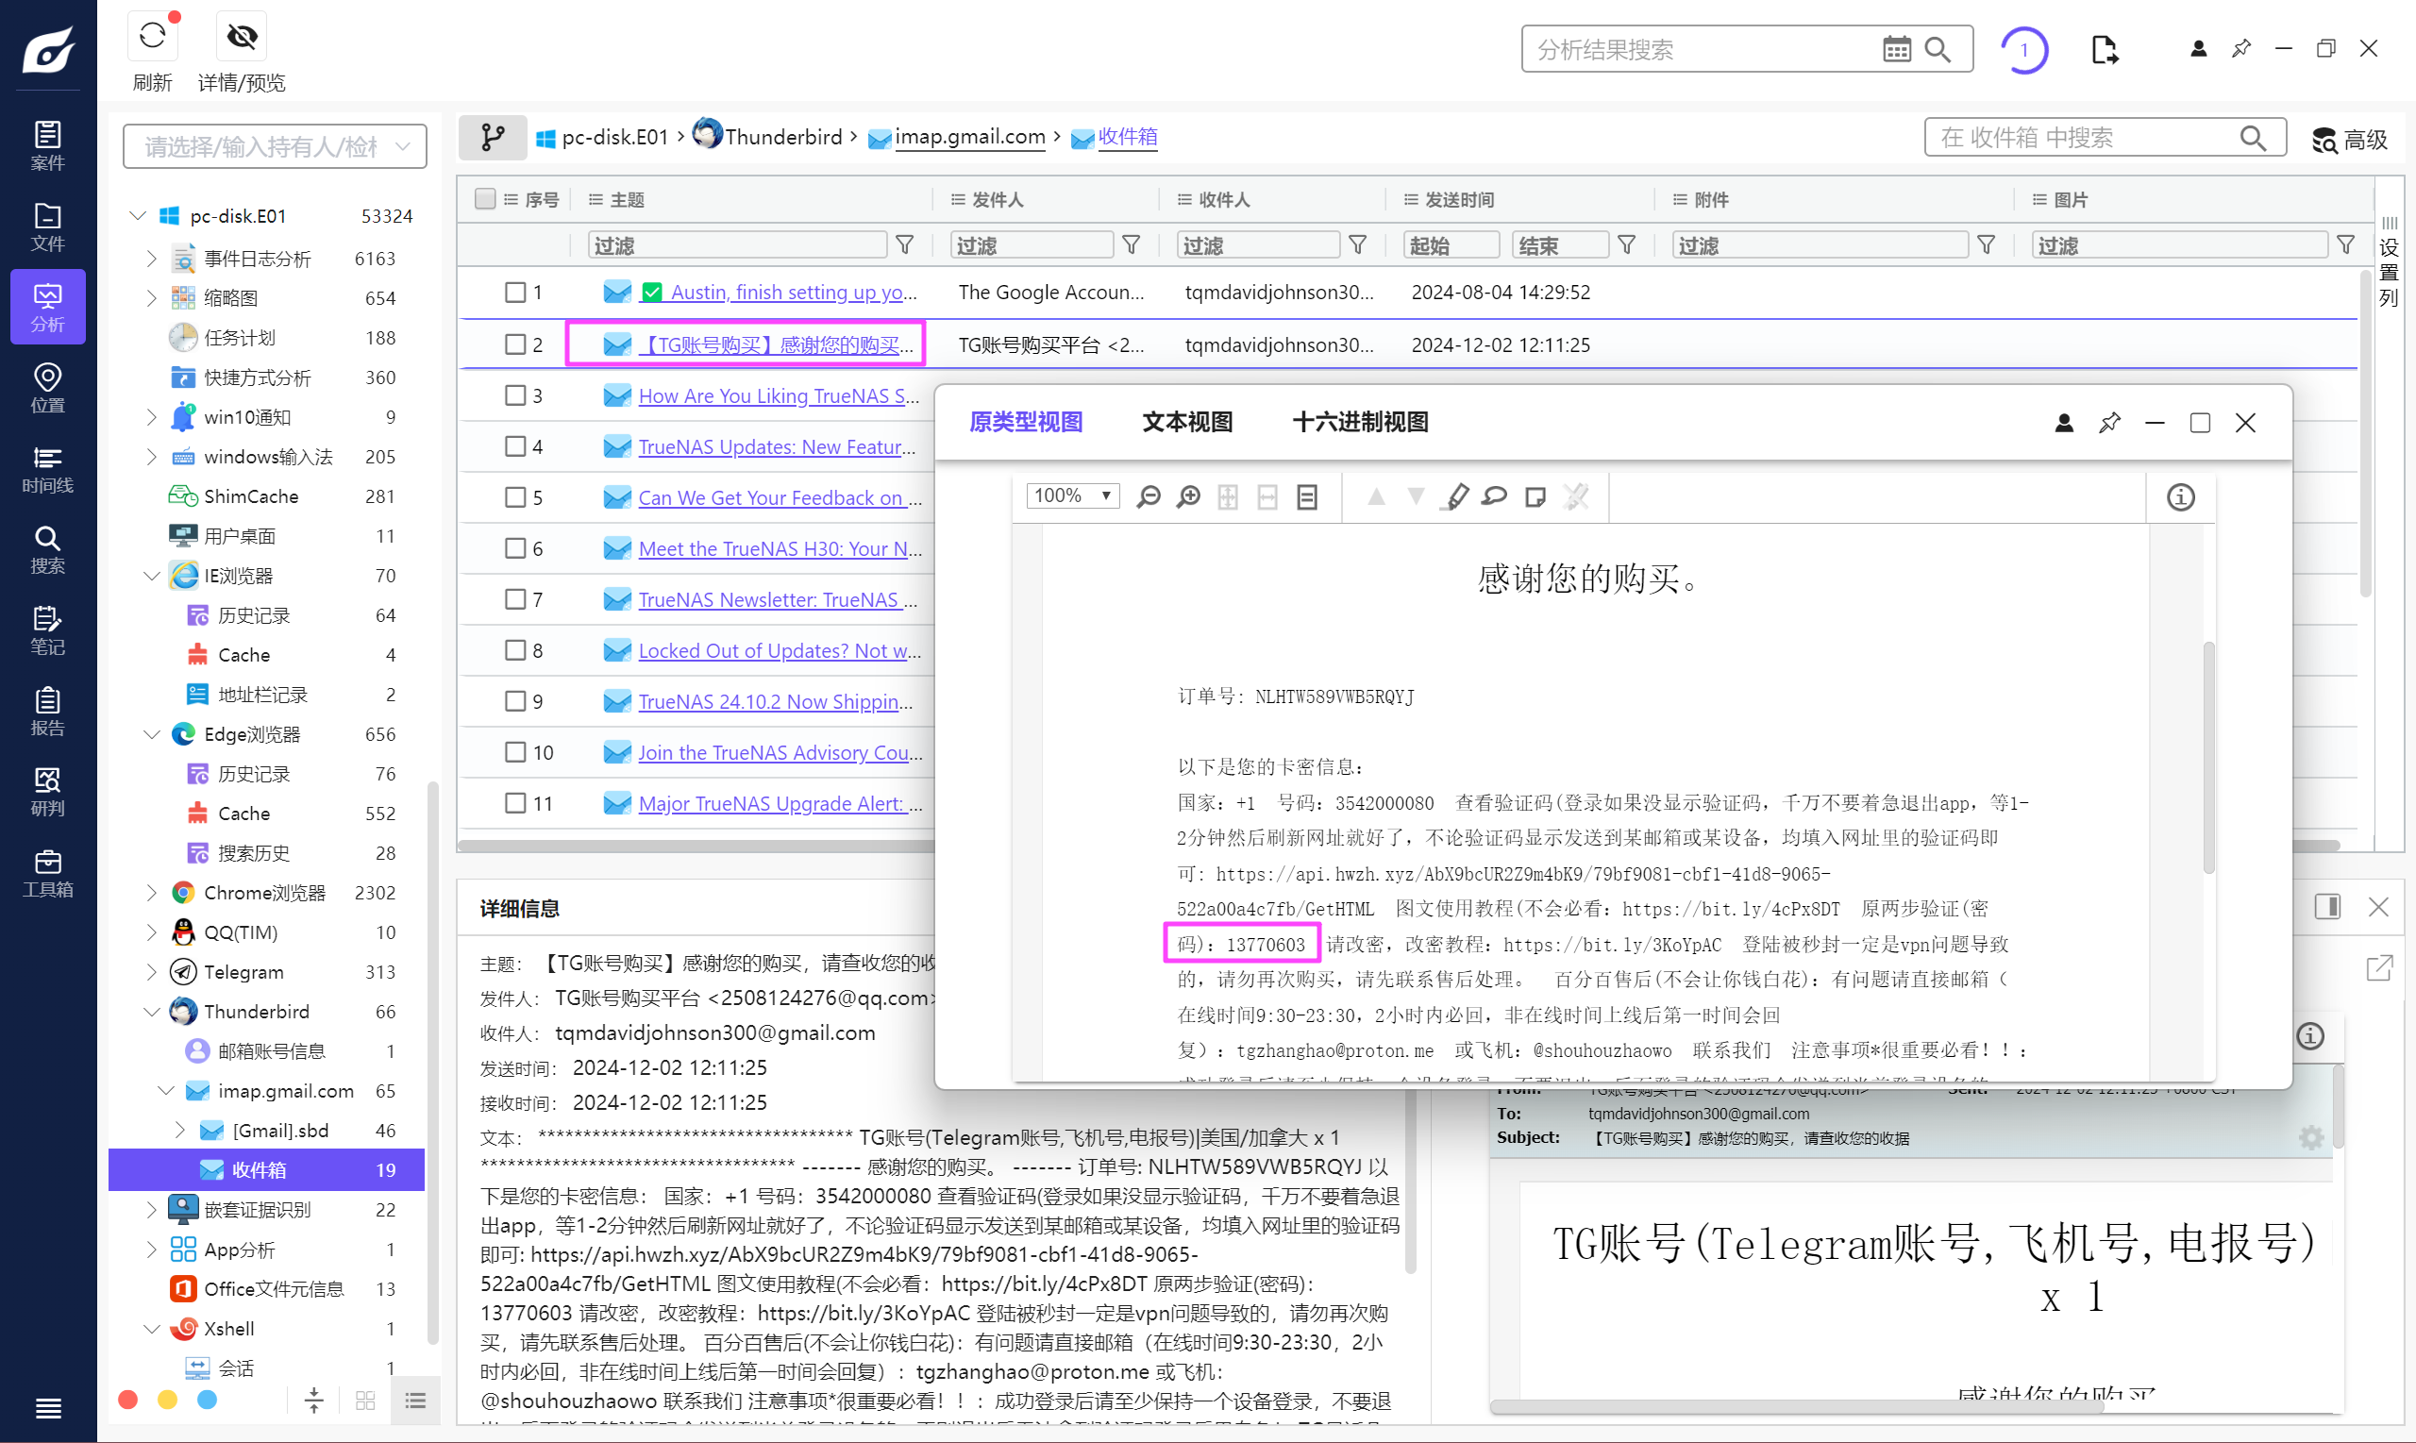Check the checkbox for row 11
The image size is (2416, 1443).
tap(515, 803)
